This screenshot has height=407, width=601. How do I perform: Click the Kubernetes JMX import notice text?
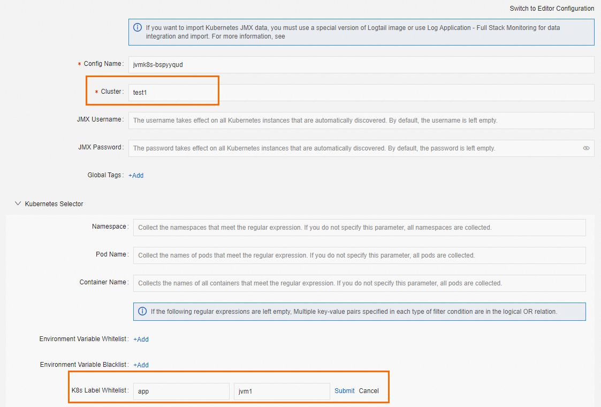tap(353, 32)
